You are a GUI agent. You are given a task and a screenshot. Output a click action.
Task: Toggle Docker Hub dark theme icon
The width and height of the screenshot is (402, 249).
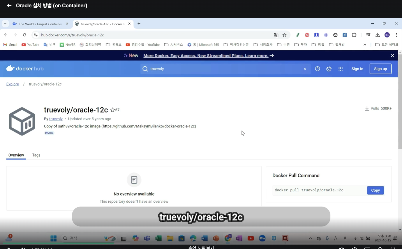point(329,69)
